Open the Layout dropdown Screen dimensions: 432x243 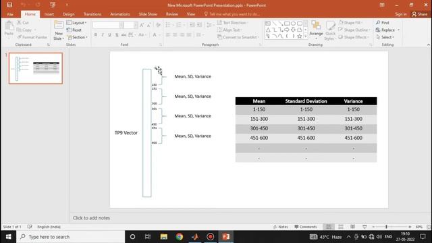click(x=76, y=22)
